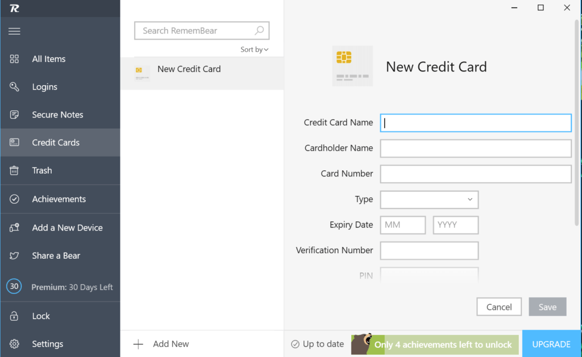Click into the Card Number field
This screenshot has height=357, width=582.
(x=476, y=174)
